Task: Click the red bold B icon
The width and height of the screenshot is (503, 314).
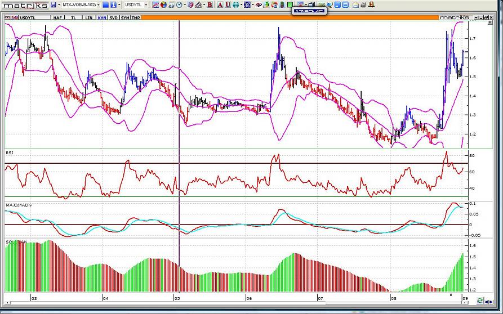Action: point(210,5)
